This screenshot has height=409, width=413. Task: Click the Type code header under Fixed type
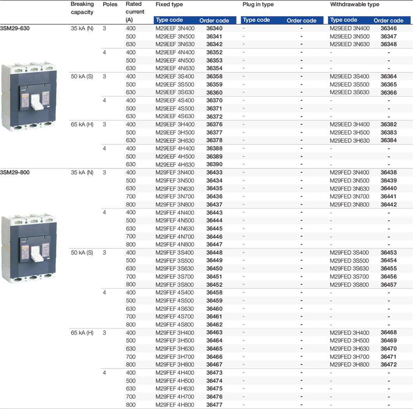pyautogui.click(x=169, y=20)
